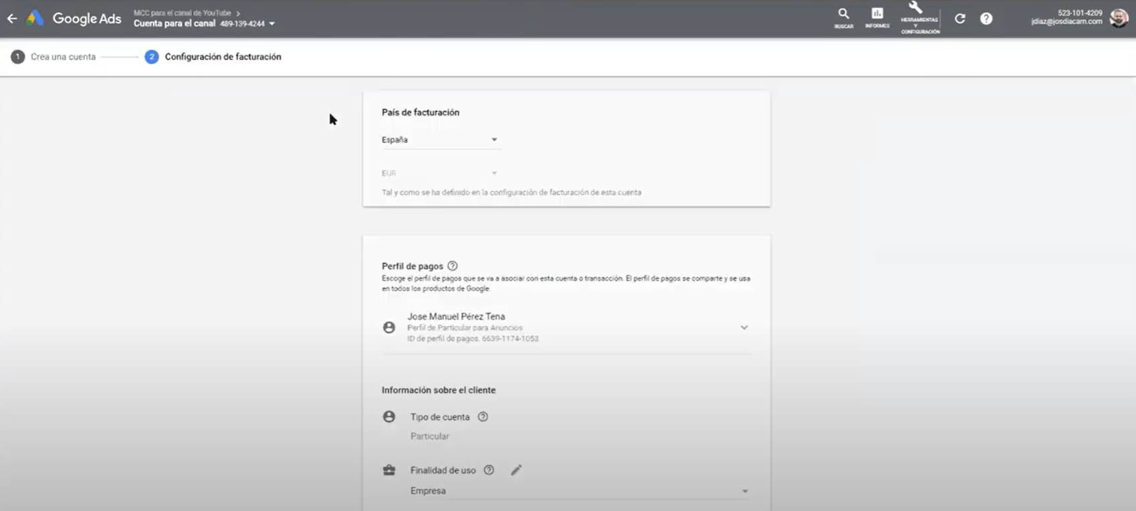Click the person icon beside Jose Manuel Pérez Tena

(x=389, y=327)
